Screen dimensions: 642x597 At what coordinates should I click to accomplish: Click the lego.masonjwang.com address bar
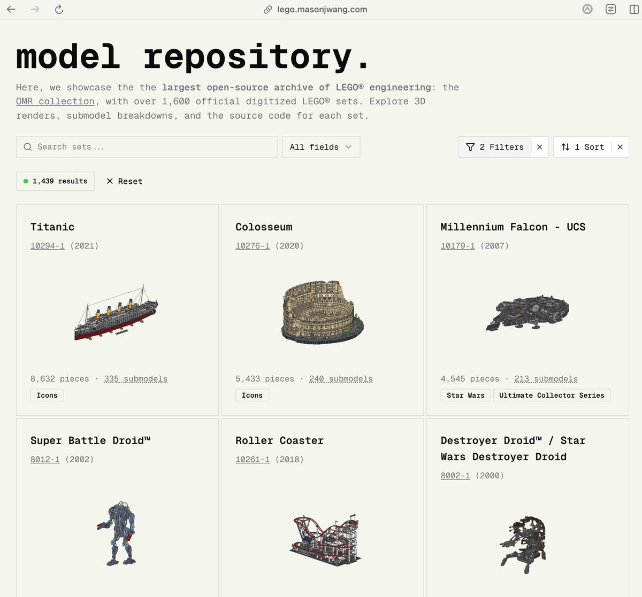322,10
